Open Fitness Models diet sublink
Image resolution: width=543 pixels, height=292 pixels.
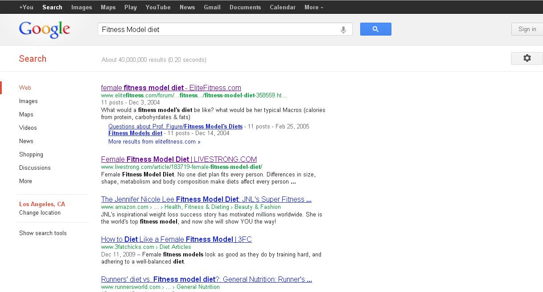[135, 133]
